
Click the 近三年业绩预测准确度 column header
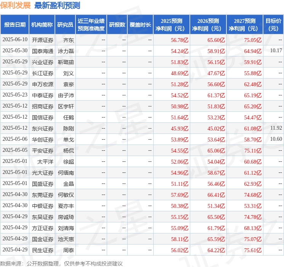[x=91, y=24]
